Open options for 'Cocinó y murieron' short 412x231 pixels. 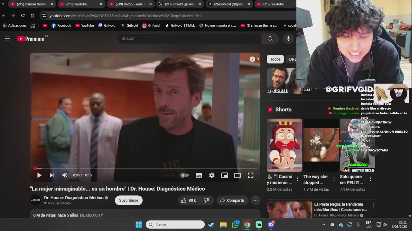pyautogui.click(x=297, y=179)
